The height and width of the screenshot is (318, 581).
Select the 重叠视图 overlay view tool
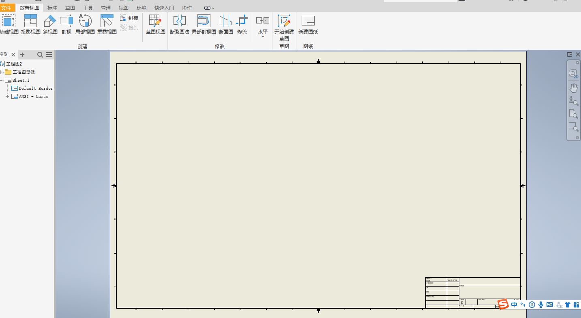107,24
